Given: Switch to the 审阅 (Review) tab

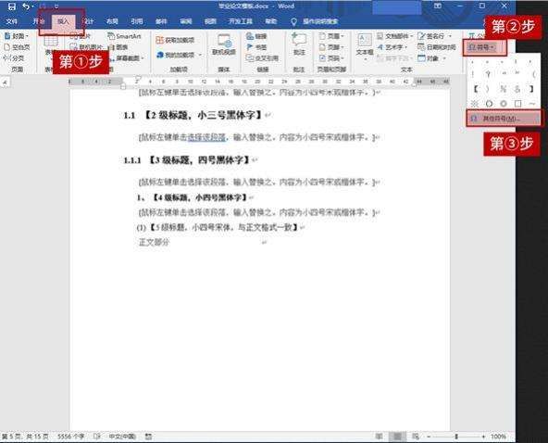Looking at the screenshot, I should pyautogui.click(x=185, y=21).
